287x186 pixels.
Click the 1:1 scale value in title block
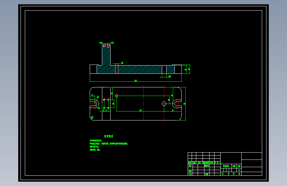coord(239,170)
